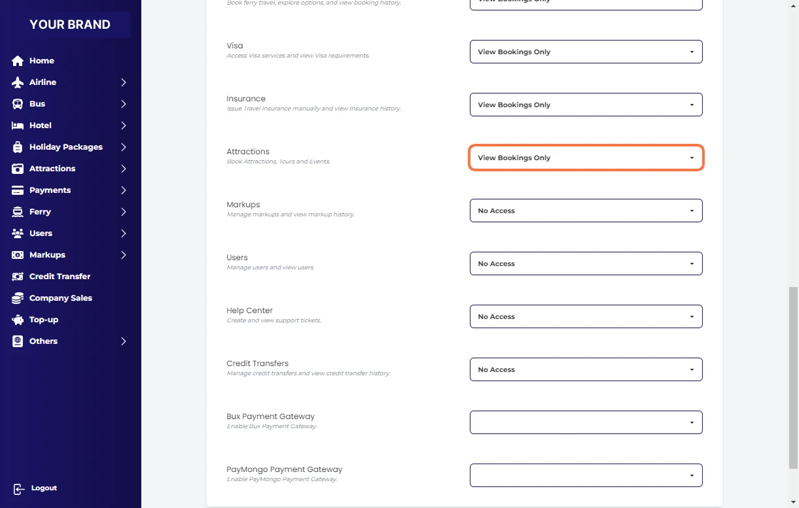The image size is (799, 508).
Task: Open the Bux Payment Gateway dropdown
Action: [x=586, y=422]
